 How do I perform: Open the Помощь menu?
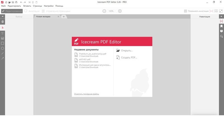(x=59, y=6)
